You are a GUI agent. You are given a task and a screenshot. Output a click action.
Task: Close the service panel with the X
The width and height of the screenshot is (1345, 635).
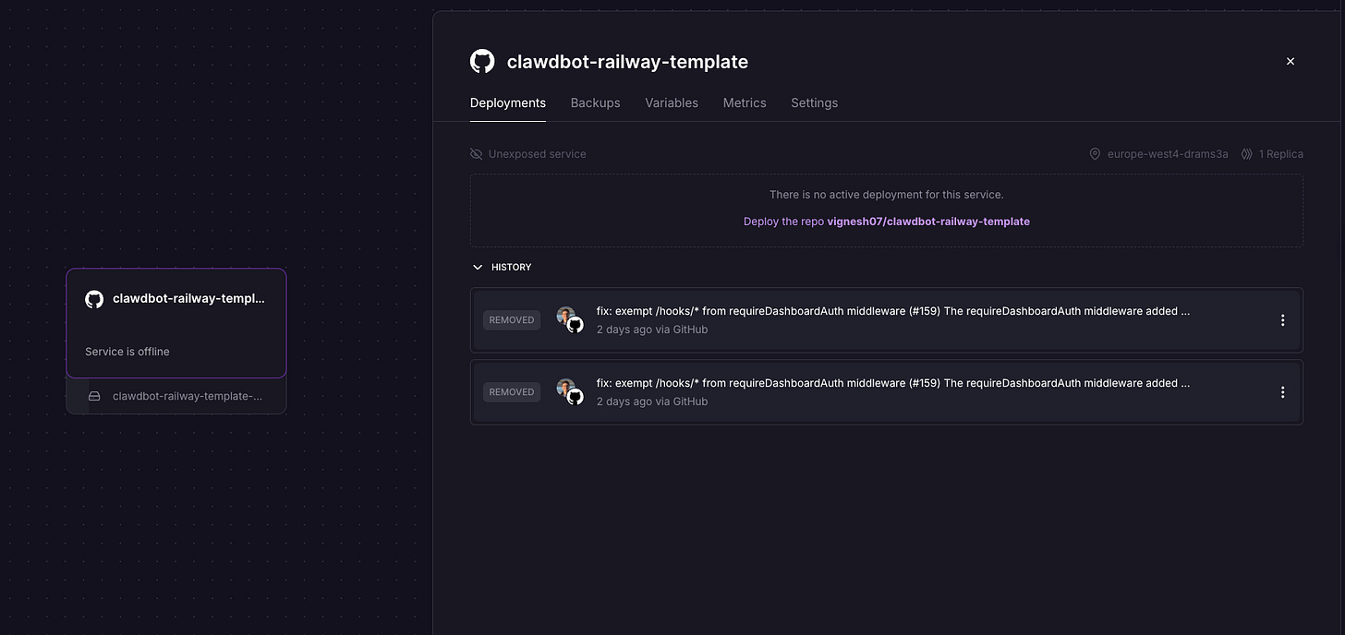[1290, 61]
